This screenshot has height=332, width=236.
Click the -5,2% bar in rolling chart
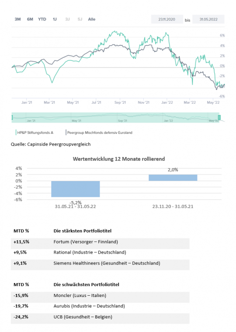(76, 189)
